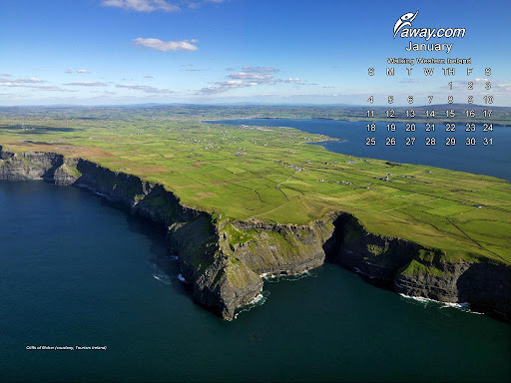Select date 24 in the calendar
Viewport: 511px width, 383px height.
coord(488,128)
